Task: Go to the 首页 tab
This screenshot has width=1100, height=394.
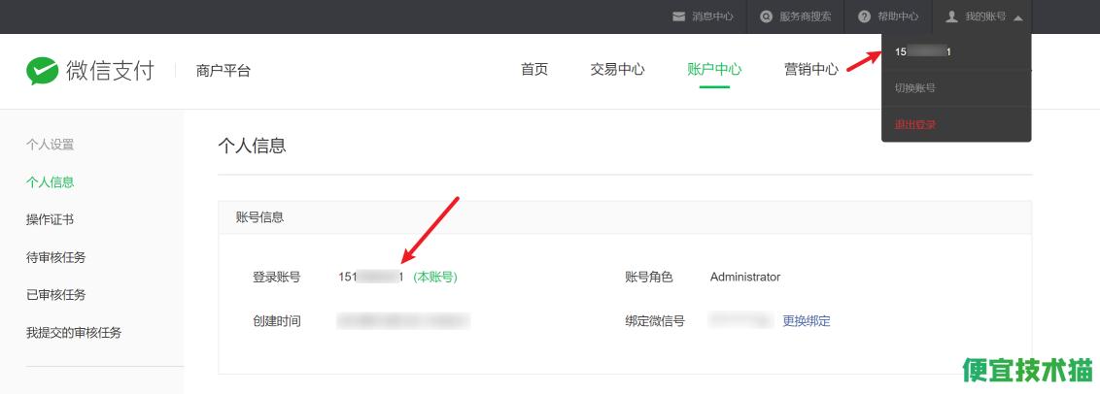Action: pyautogui.click(x=533, y=70)
